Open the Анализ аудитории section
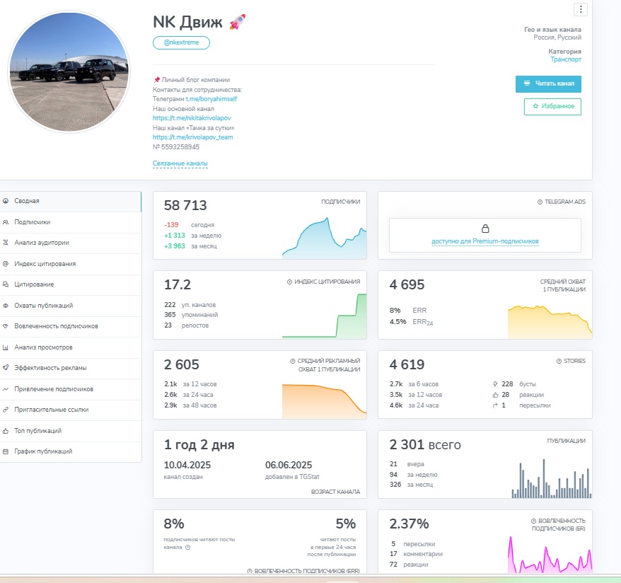 pos(42,243)
